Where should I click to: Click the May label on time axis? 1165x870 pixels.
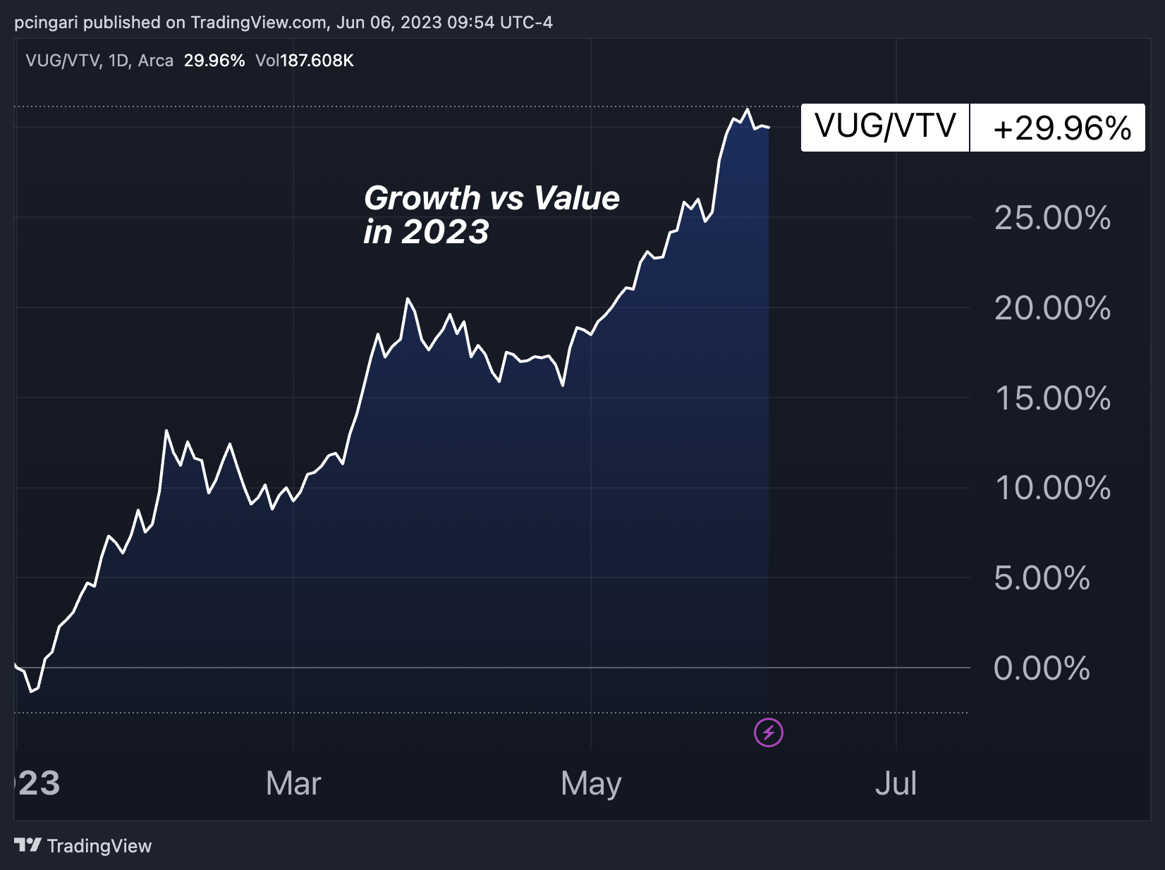coord(591,783)
